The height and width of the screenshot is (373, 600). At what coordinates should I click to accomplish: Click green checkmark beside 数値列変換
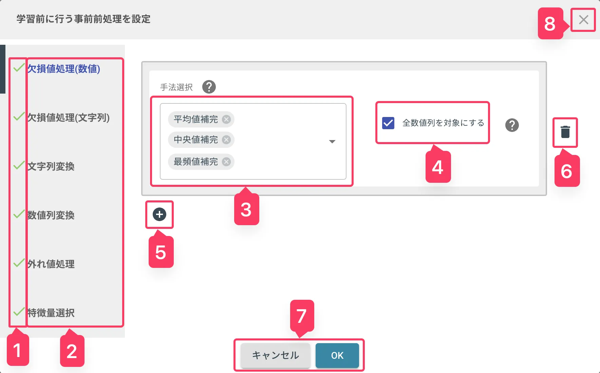pos(19,214)
